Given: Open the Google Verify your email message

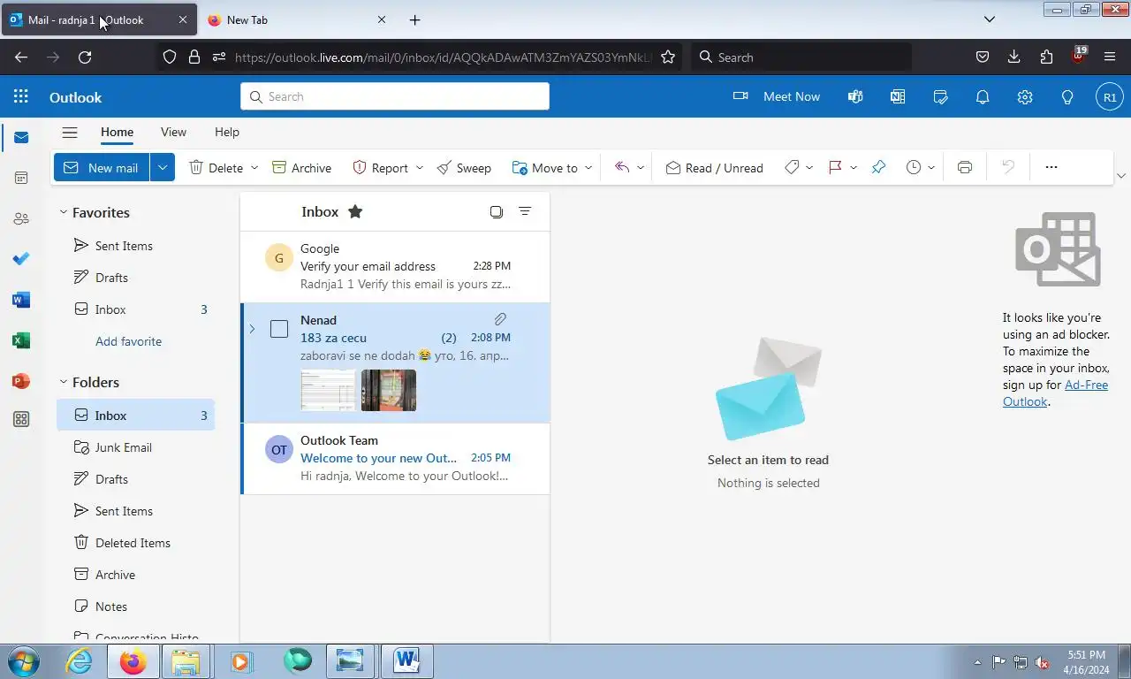Looking at the screenshot, I should pyautogui.click(x=395, y=266).
